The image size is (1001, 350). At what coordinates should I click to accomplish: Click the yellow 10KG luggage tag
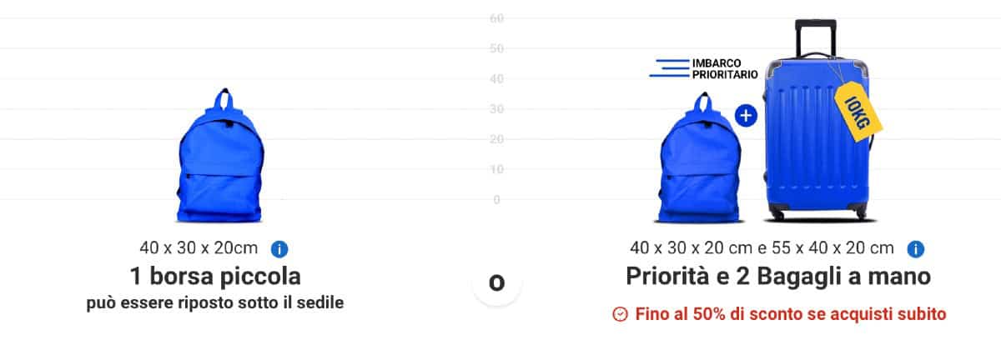point(858,110)
